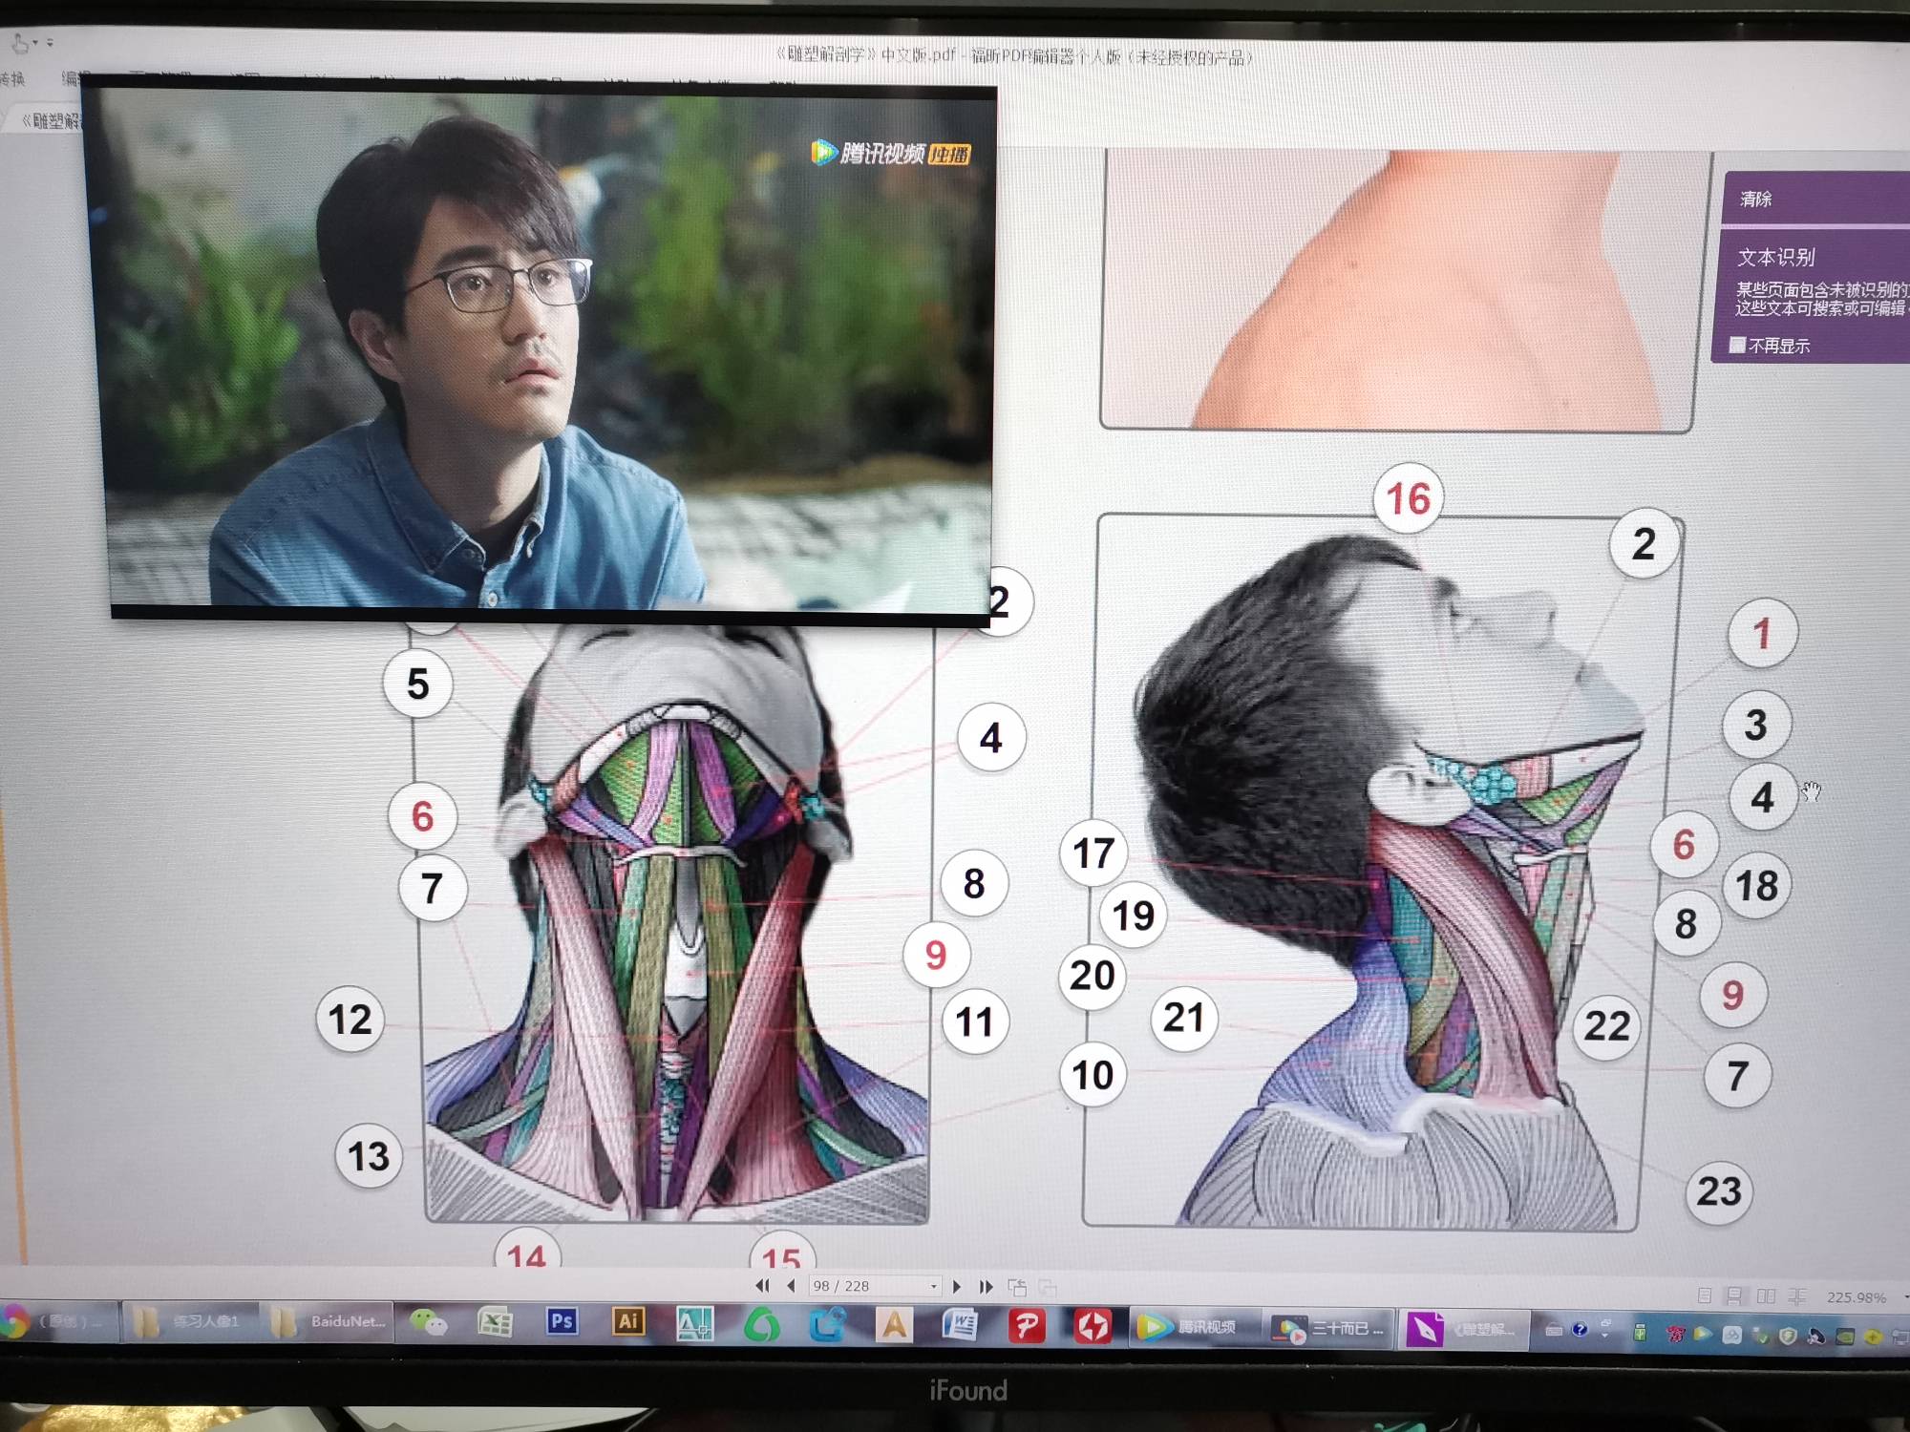Click label 23 below the side-view diagram

coord(1719,1190)
